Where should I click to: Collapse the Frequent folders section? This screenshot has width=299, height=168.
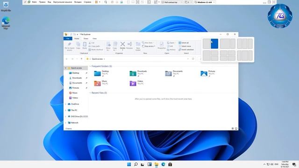click(90, 66)
